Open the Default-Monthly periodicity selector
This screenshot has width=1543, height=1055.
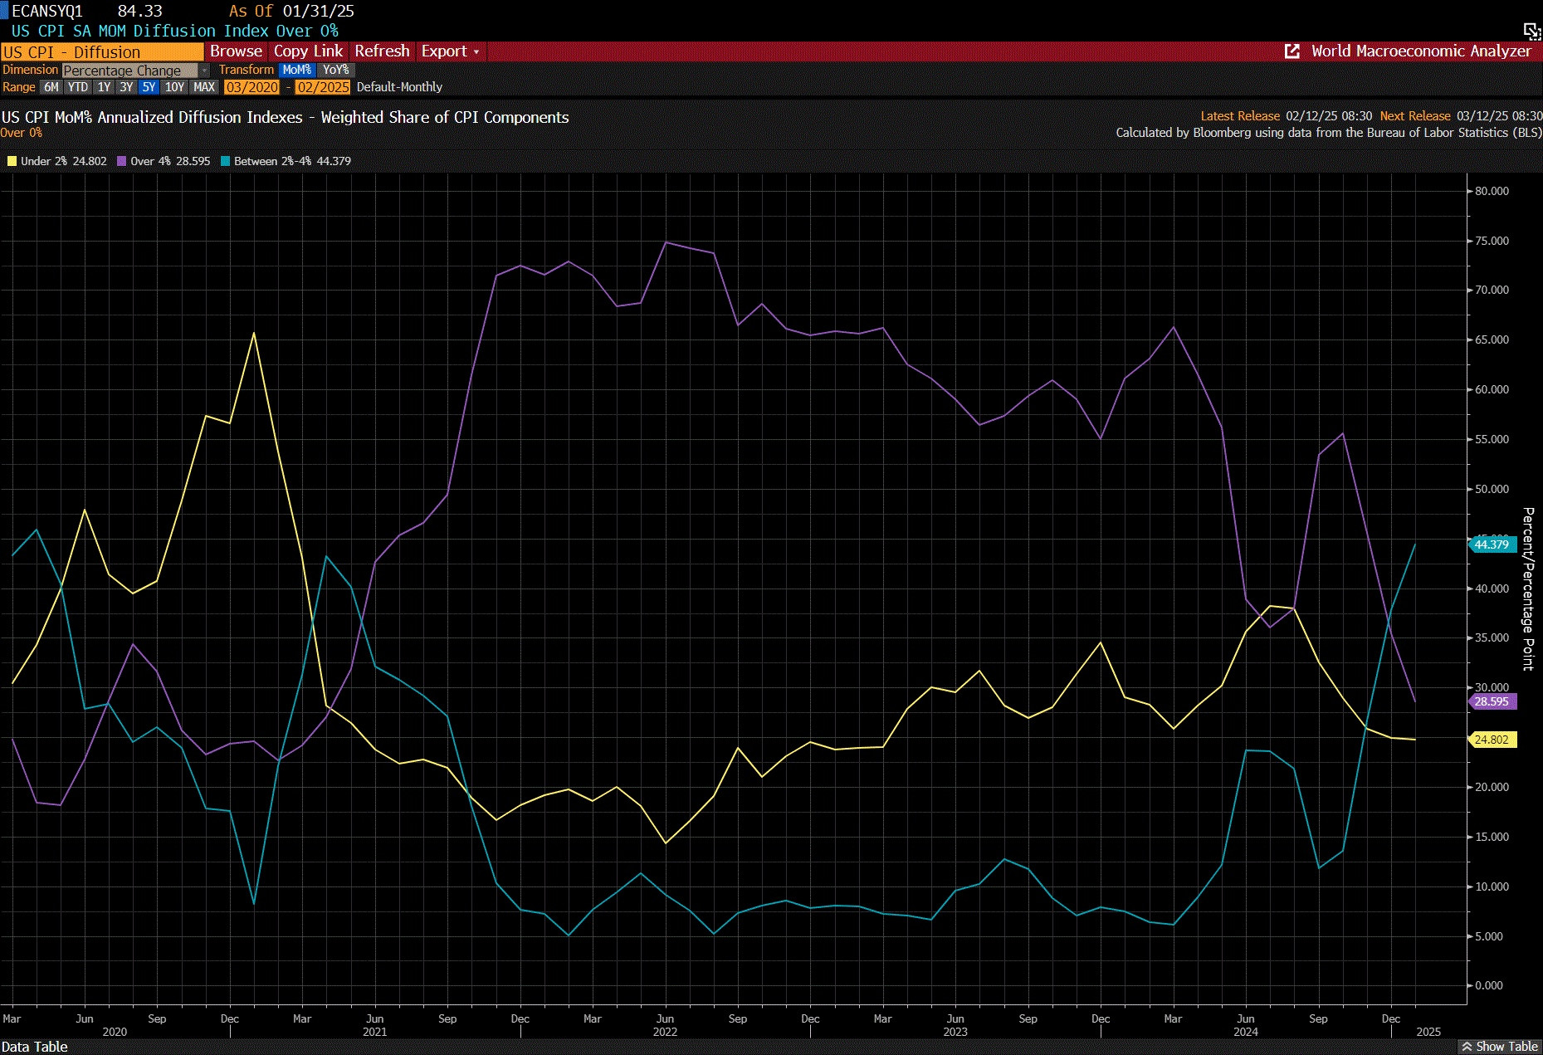tap(399, 87)
